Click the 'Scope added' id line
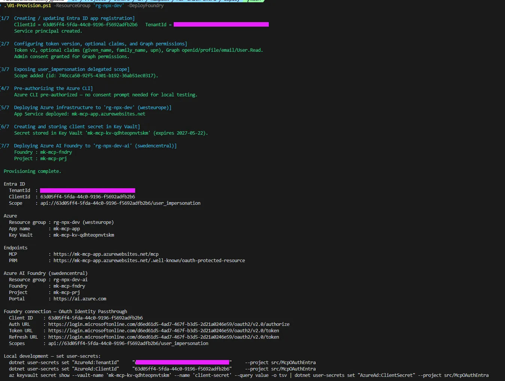 point(86,76)
